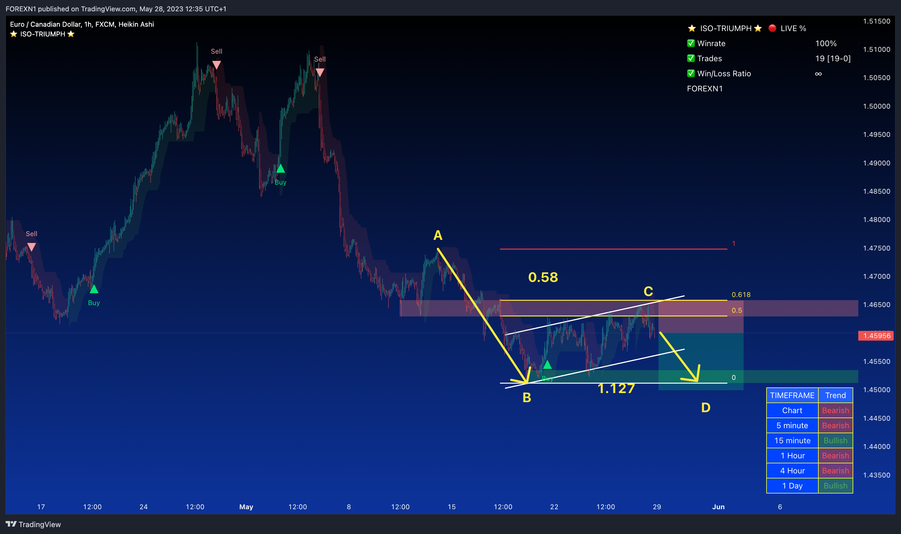
Task: Click the yellow letter C label
Action: 648,291
